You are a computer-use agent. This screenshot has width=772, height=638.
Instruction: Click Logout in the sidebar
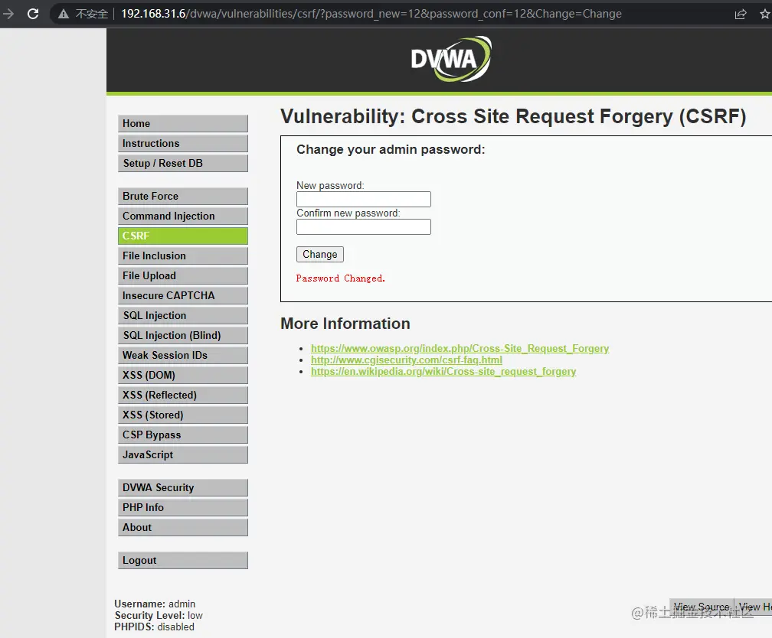click(182, 561)
